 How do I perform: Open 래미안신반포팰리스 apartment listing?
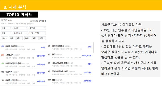coord(13,80)
